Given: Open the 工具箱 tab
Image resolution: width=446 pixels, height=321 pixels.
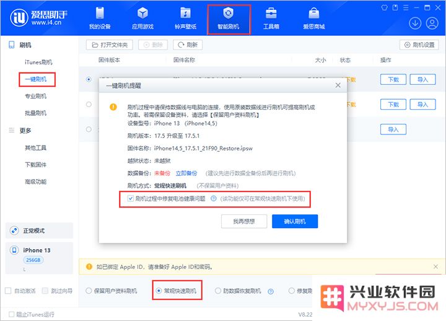Looking at the screenshot, I should (271, 18).
